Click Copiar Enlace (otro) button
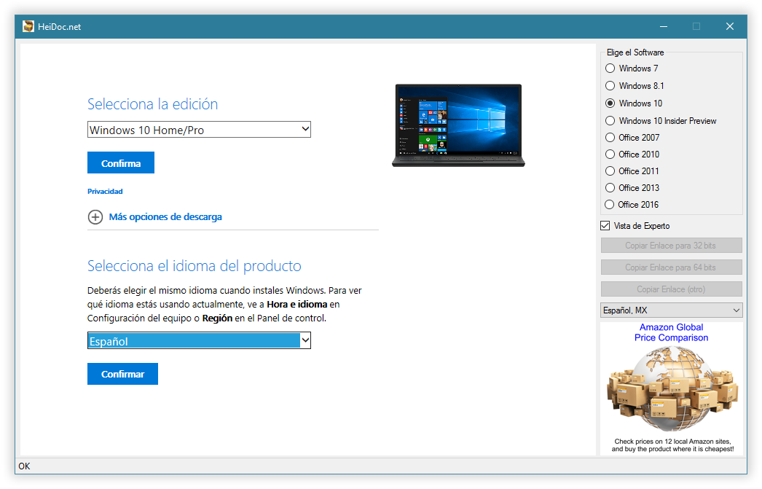Image resolution: width=762 pixels, height=489 pixels. point(671,289)
